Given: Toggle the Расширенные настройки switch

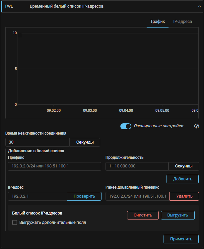Looking at the screenshot, I should (126, 126).
